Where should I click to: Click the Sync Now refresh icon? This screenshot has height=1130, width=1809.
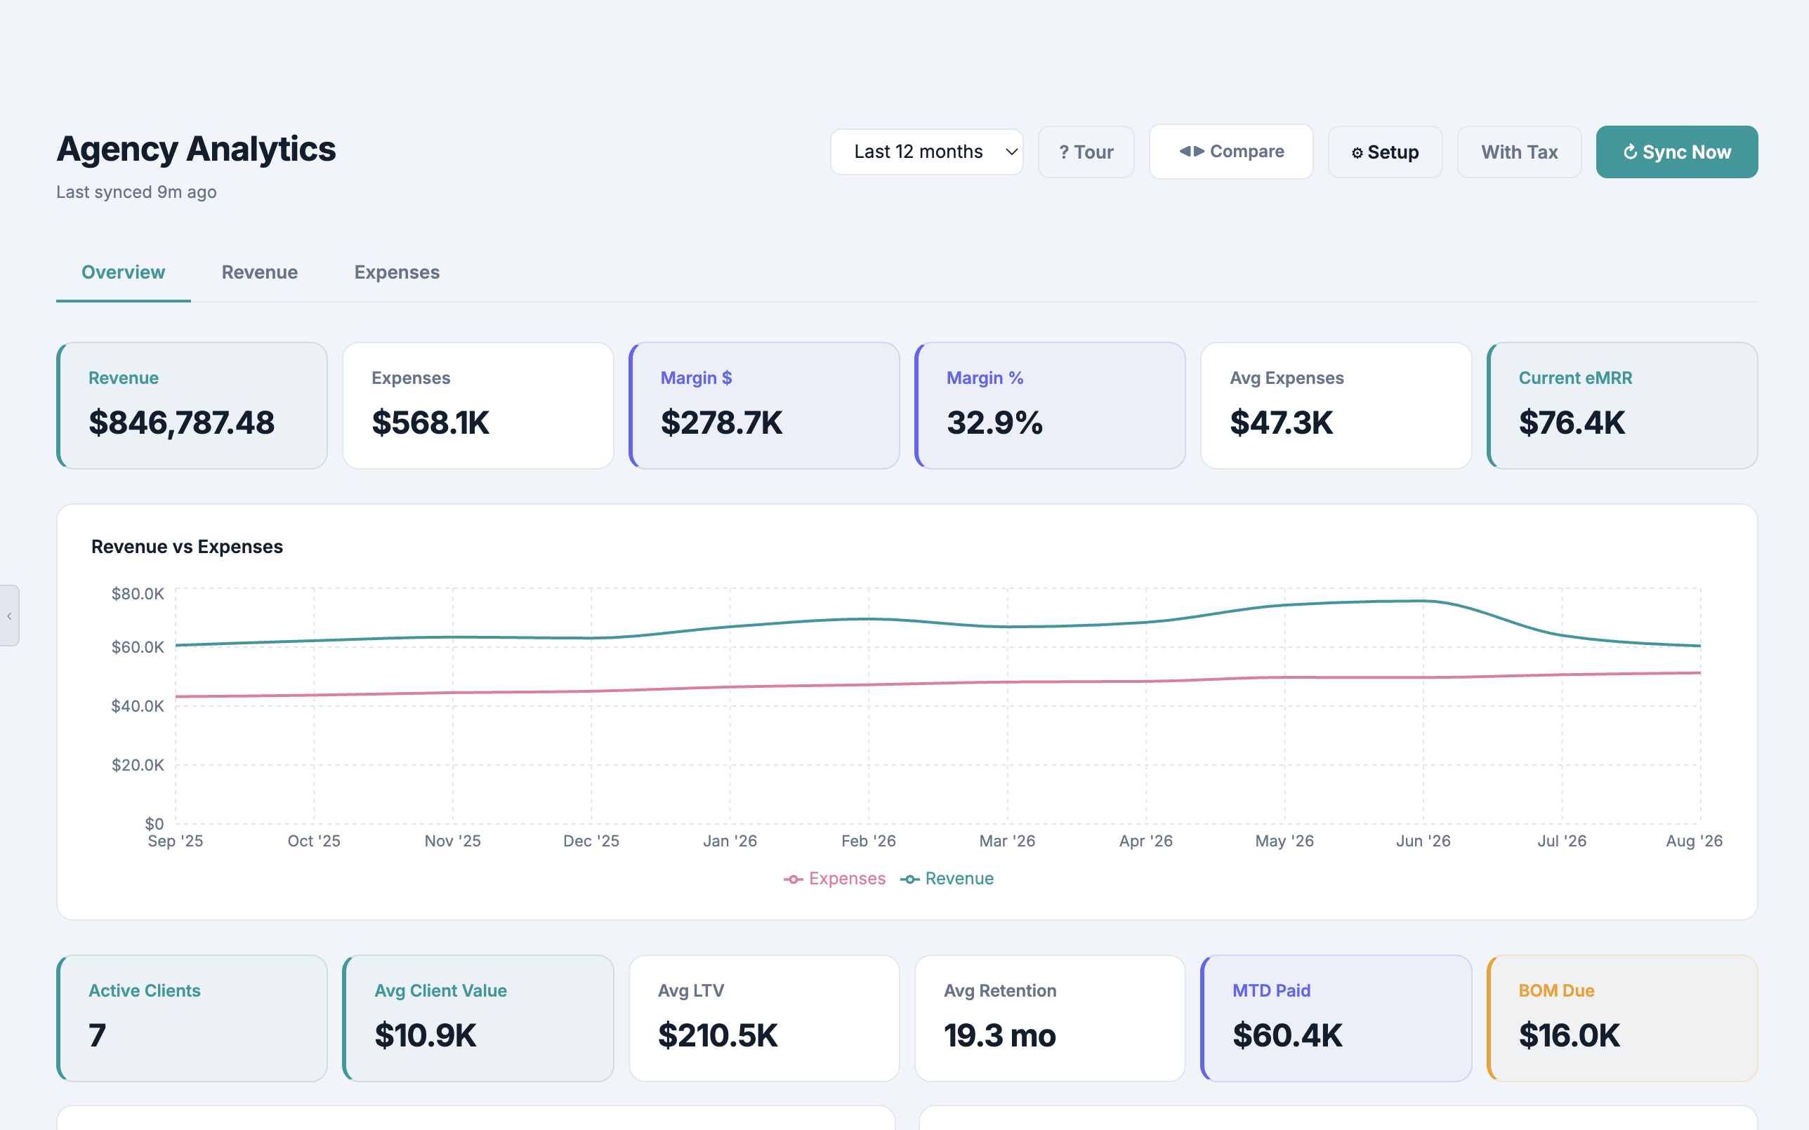[1631, 152]
